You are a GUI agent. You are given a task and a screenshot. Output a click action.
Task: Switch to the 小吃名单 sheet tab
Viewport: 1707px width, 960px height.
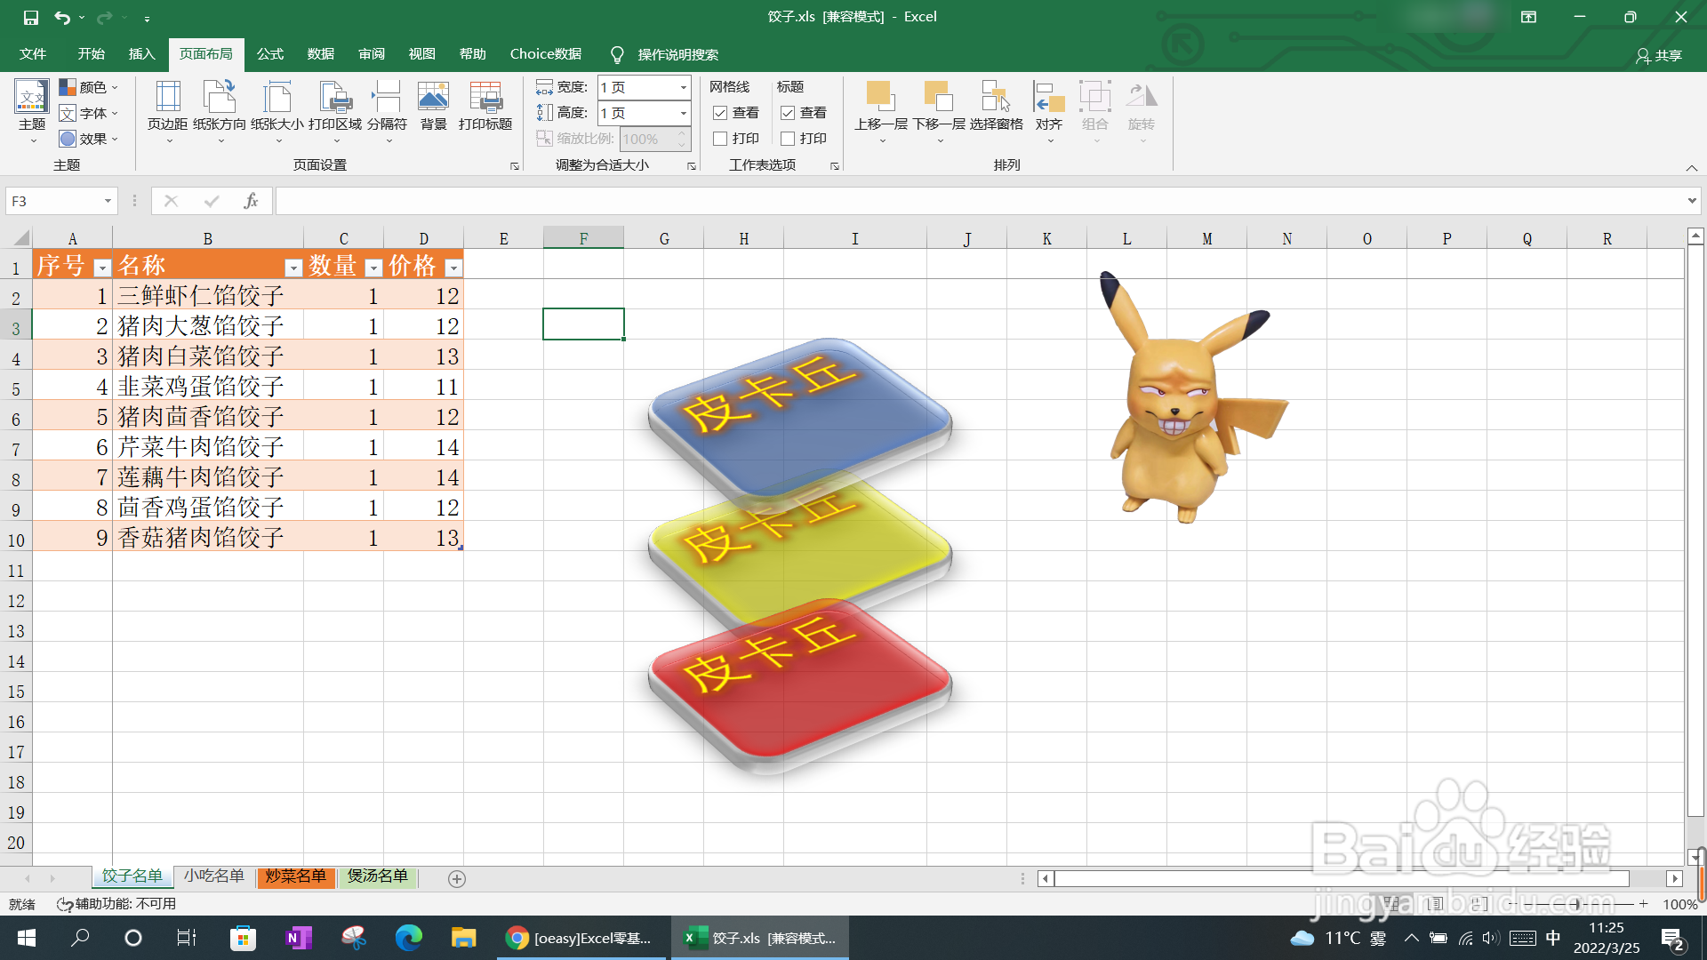[x=214, y=876]
